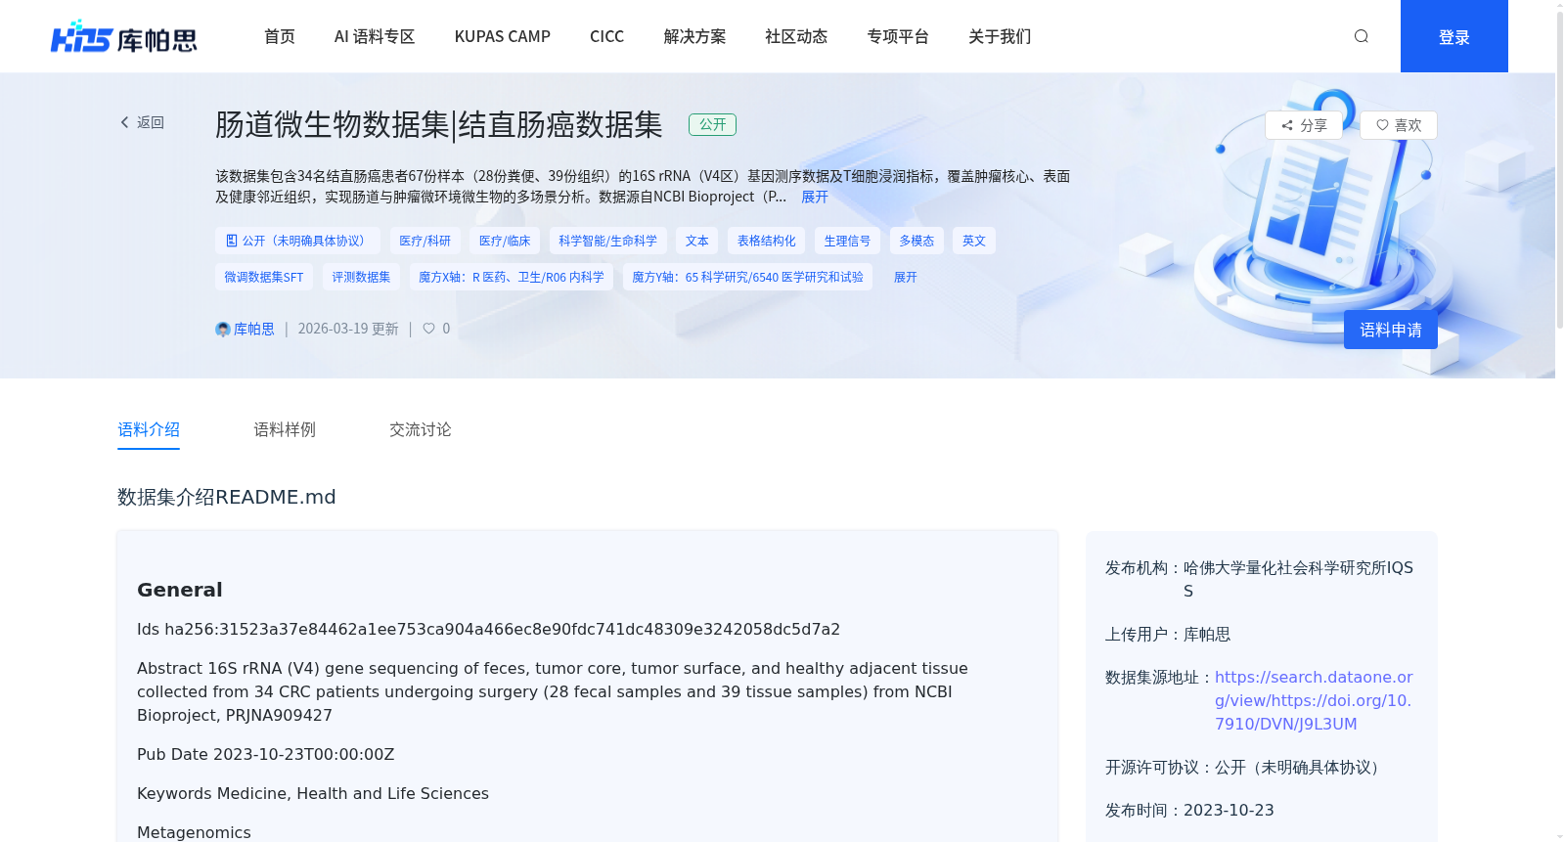Viewport: 1565px width, 842px height.
Task: Click the 魔方X轴 R医药 tag
Action: pyautogui.click(x=512, y=277)
